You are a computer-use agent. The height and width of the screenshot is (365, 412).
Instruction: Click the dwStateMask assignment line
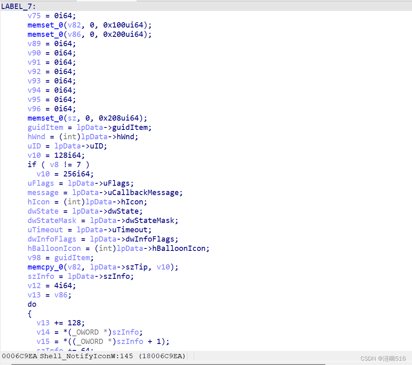click(x=103, y=221)
